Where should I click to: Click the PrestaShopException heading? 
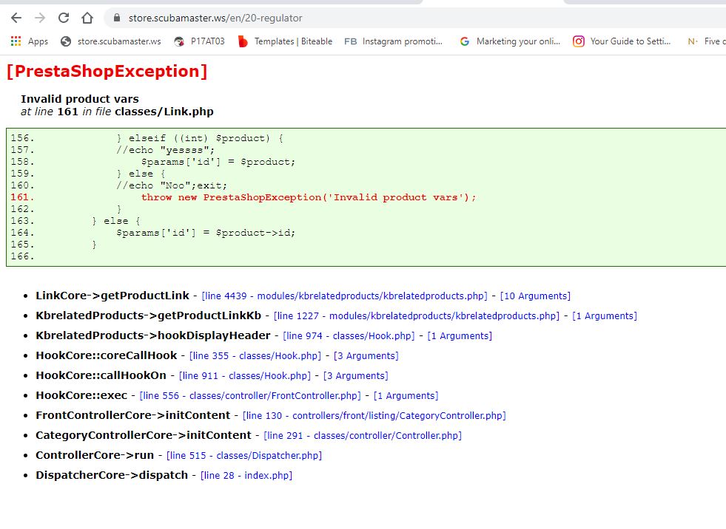107,71
